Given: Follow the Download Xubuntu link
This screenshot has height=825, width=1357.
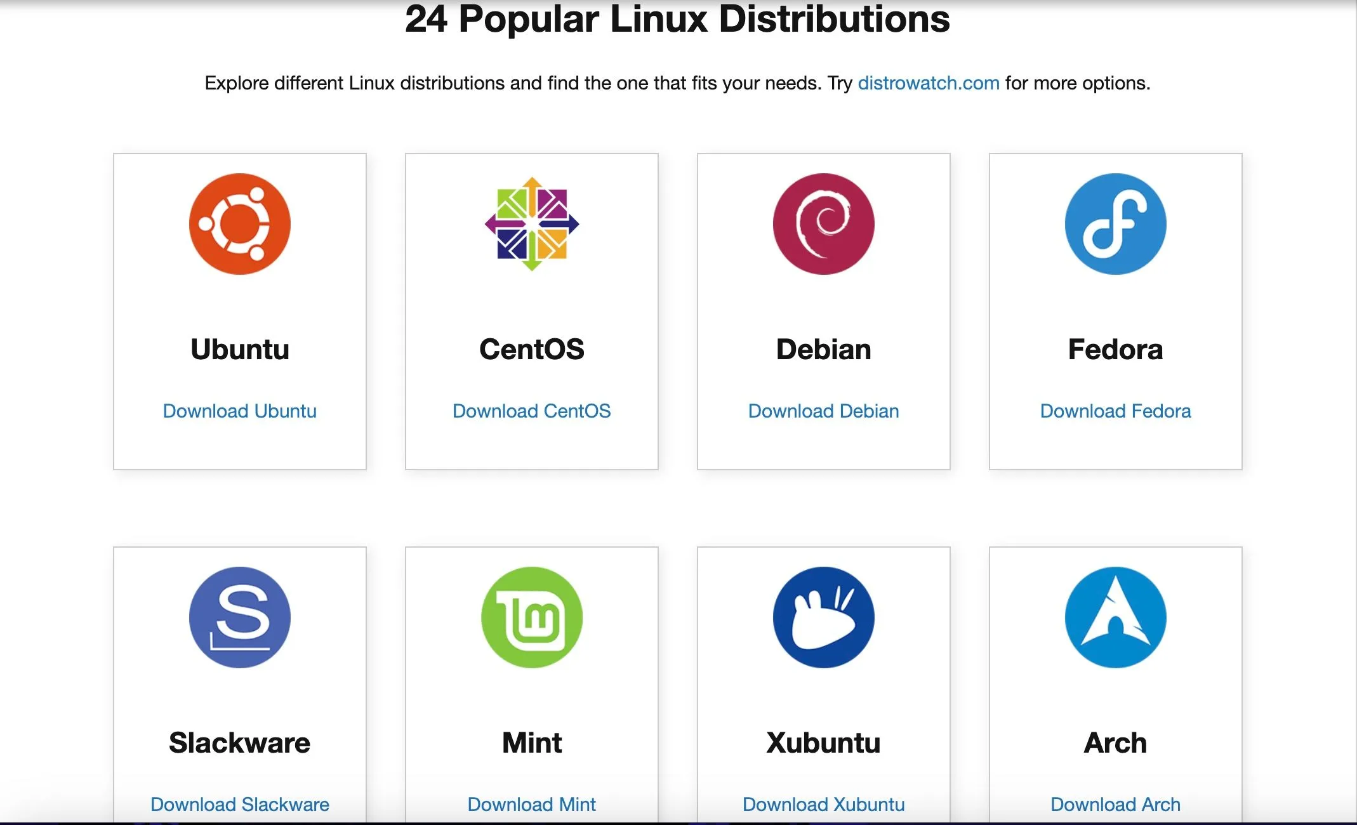Looking at the screenshot, I should pos(823,804).
